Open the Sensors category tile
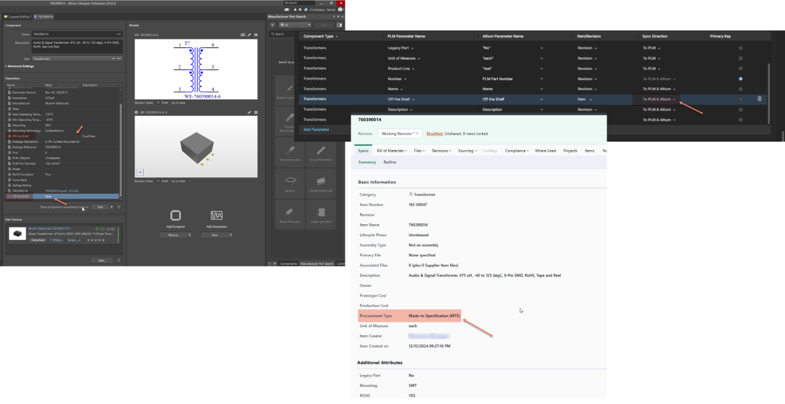Image resolution: width=785 pixels, height=404 pixels. pos(289,181)
